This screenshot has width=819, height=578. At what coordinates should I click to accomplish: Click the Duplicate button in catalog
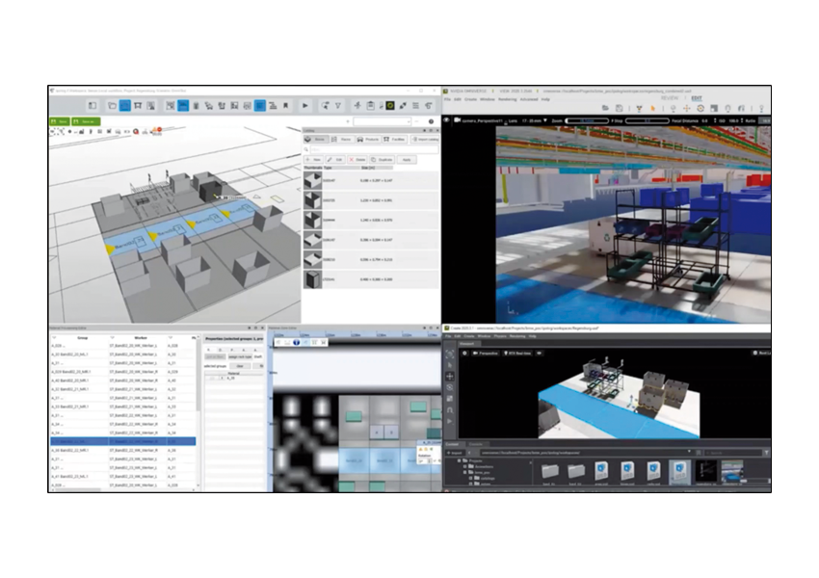(x=382, y=159)
